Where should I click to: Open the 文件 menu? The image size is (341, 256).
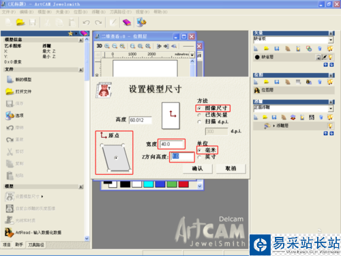tap(9, 12)
